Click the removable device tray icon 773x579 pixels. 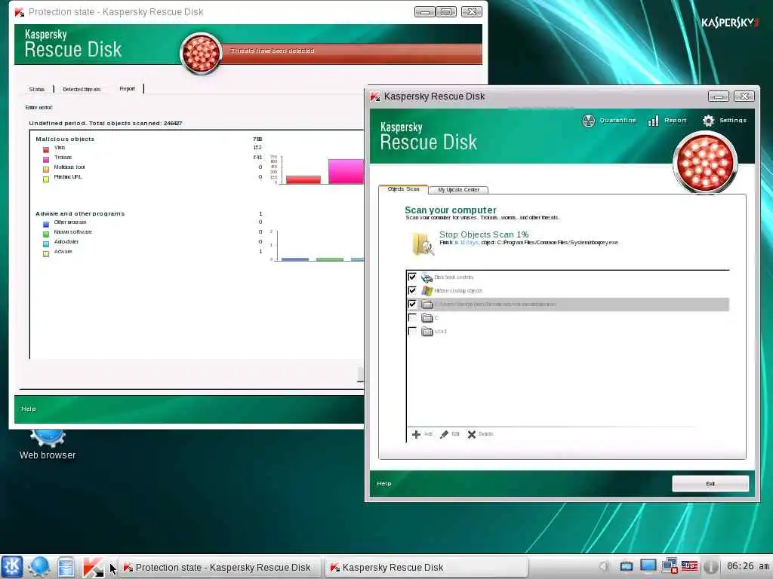tap(626, 567)
